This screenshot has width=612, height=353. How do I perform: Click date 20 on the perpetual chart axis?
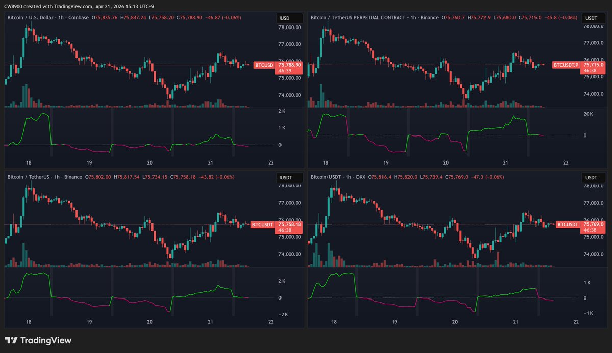[446, 163]
